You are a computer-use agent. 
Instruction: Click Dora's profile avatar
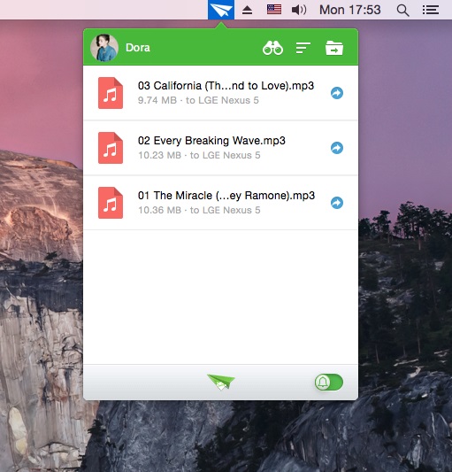pos(104,48)
